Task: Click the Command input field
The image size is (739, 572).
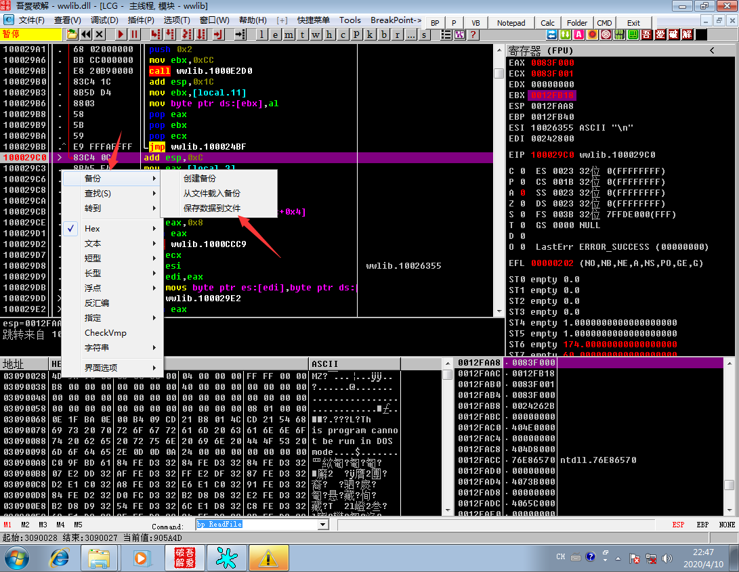Action: [x=257, y=525]
